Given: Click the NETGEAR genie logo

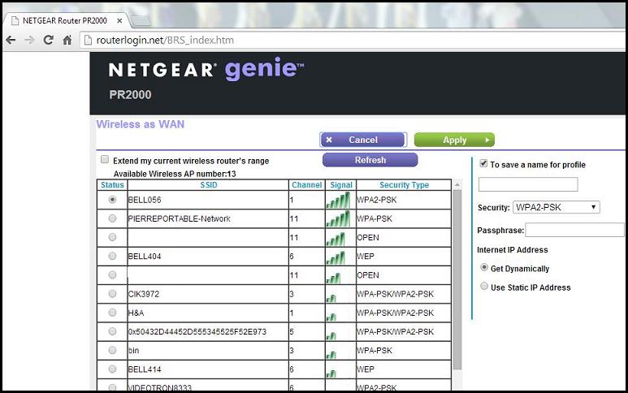Looking at the screenshot, I should 206,70.
